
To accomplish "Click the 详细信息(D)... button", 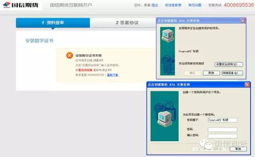I will pos(232,73).
